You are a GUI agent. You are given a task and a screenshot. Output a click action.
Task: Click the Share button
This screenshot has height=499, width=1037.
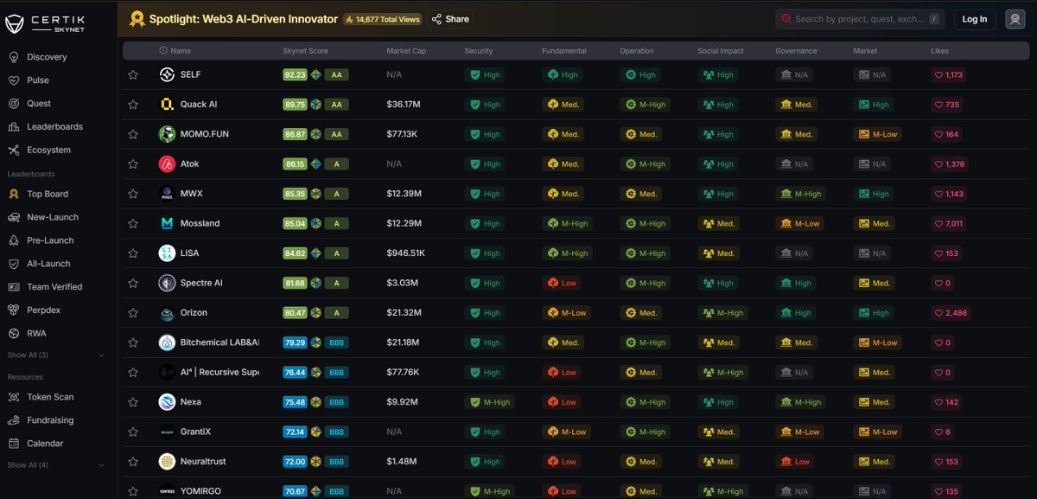tap(450, 19)
